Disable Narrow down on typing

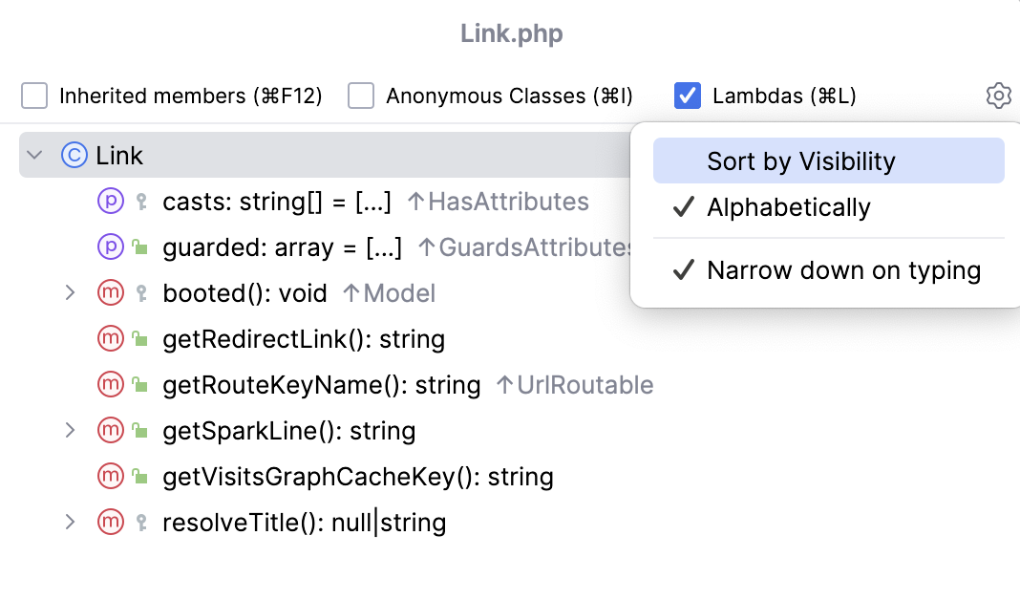[x=842, y=270]
